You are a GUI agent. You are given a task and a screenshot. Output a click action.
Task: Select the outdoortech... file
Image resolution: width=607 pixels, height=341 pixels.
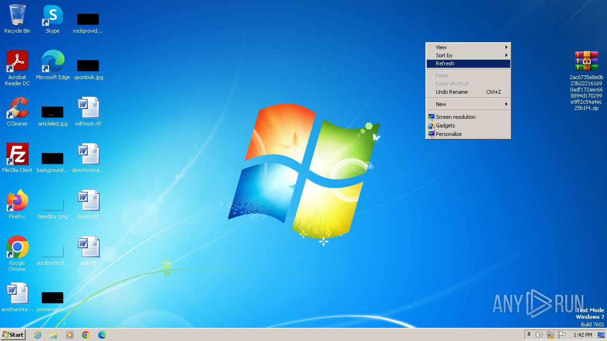(53, 254)
